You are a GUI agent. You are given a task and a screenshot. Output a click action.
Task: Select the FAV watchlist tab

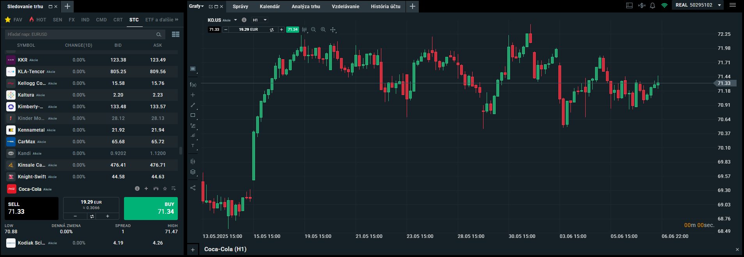click(14, 19)
